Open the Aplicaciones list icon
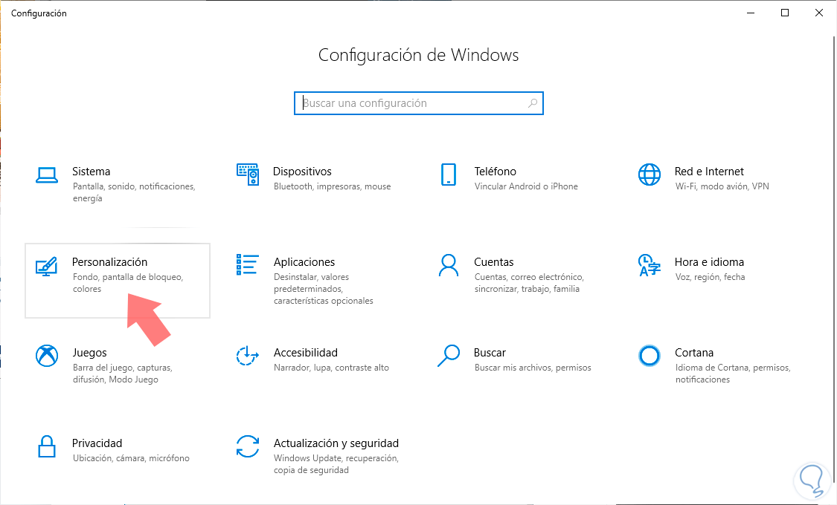The height and width of the screenshot is (505, 837). pos(248,265)
